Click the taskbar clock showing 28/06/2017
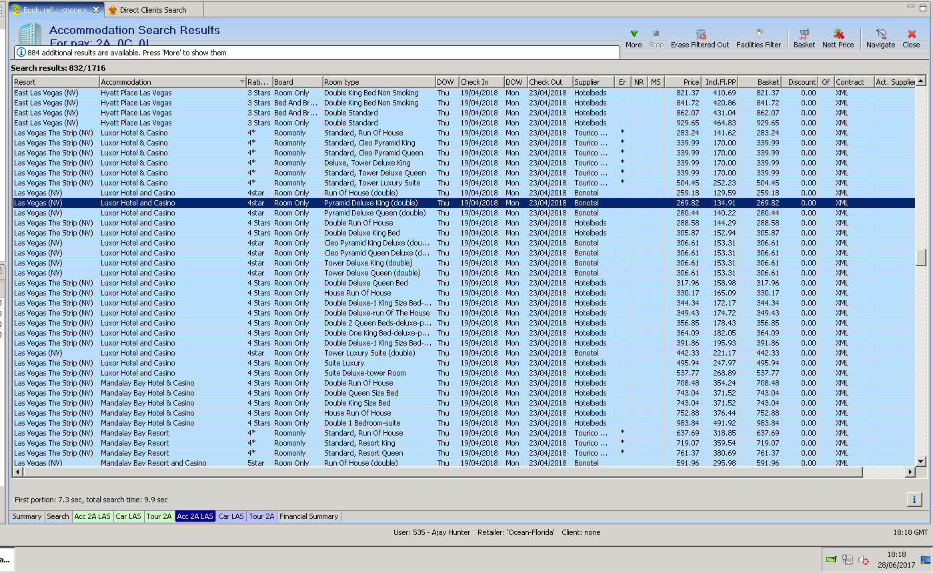Screen dimensions: 933x573 pyautogui.click(x=897, y=560)
